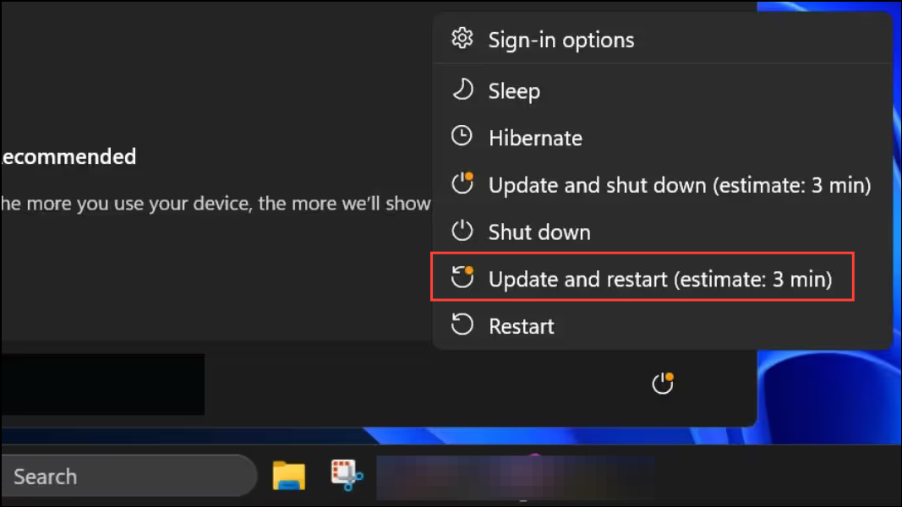Click the Shut down power icon
The width and height of the screenshot is (902, 507).
click(x=462, y=231)
